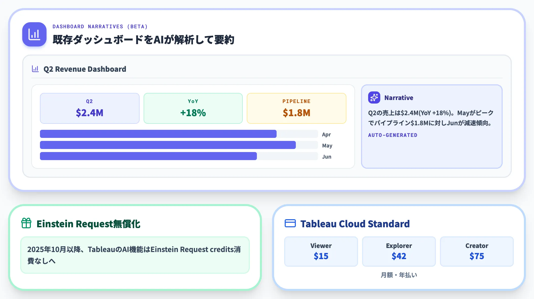534x299 pixels.
Task: Click the text beginning 2025年10月以降
Action: click(134, 255)
